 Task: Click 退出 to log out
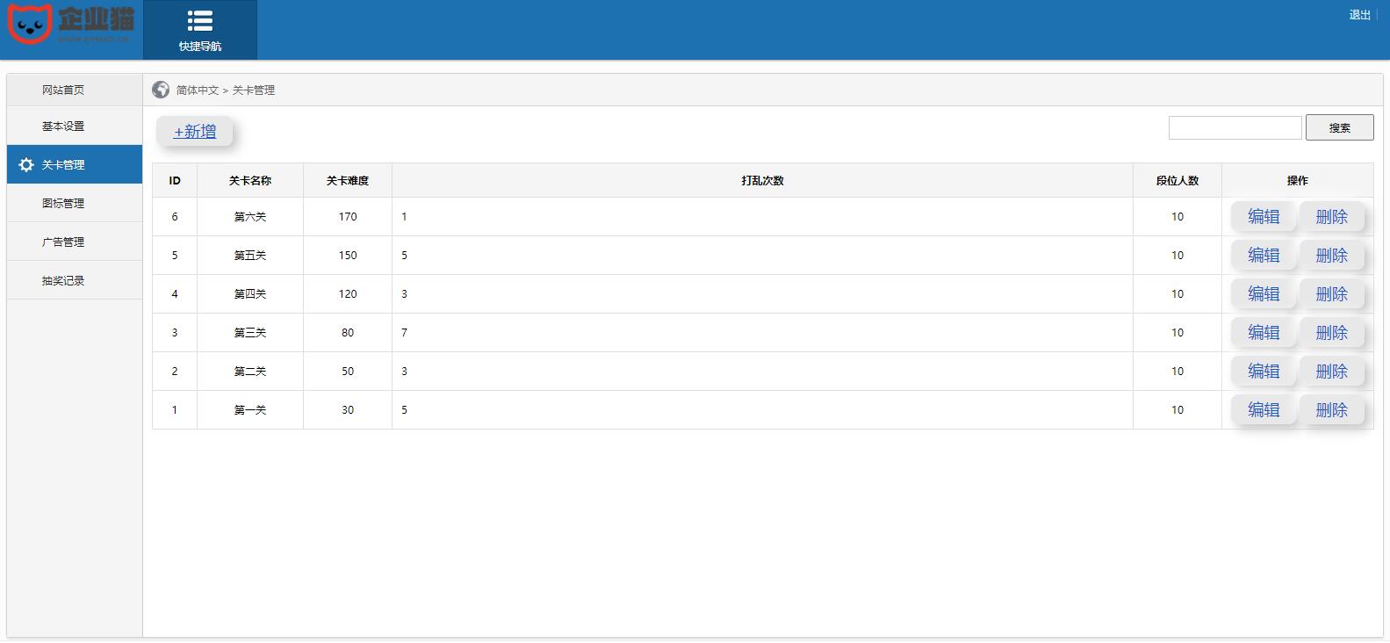pos(1359,15)
